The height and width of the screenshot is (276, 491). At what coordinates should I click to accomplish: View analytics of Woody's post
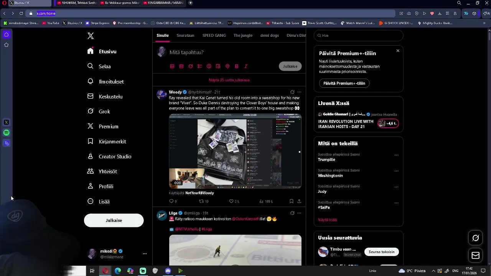tap(266, 201)
